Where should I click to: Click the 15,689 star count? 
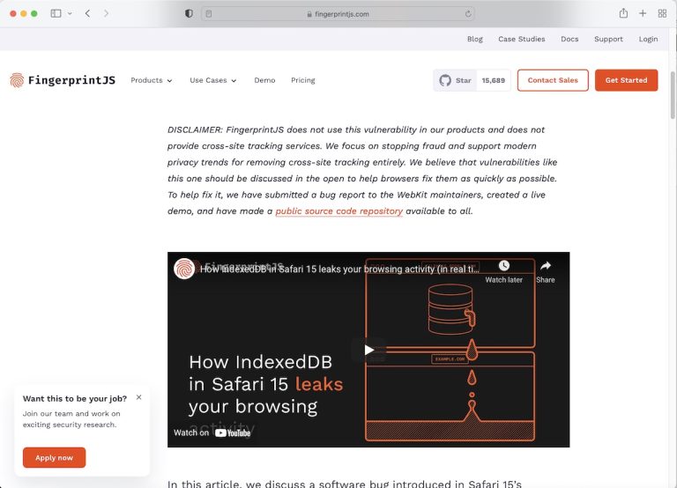pos(494,80)
